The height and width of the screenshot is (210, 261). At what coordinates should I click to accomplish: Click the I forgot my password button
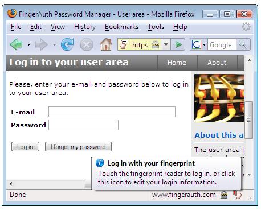click(x=78, y=147)
